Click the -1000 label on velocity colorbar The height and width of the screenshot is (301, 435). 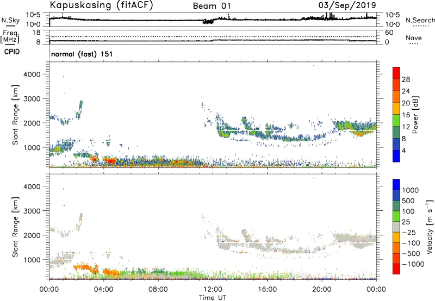413,264
